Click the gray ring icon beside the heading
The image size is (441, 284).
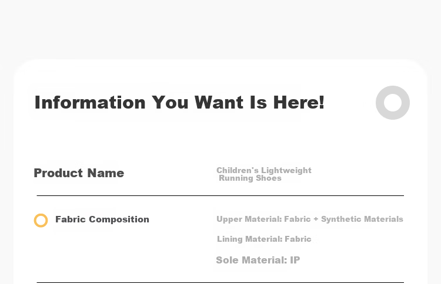pyautogui.click(x=393, y=103)
